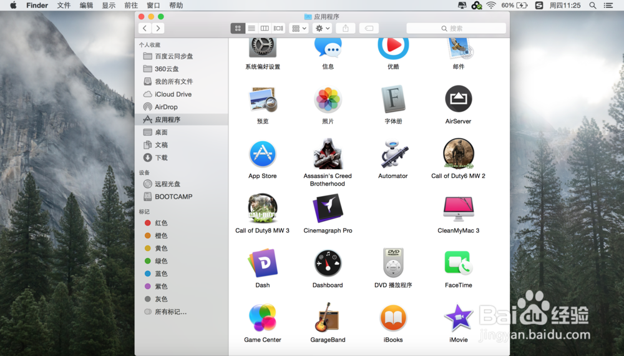624x356 pixels.
Task: Open the Messages (信息) app icon
Action: [328, 47]
